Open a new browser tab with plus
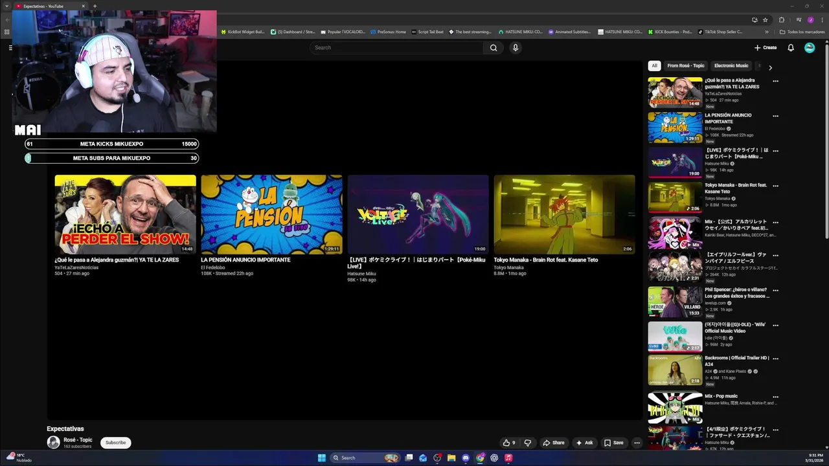The image size is (829, 466). tap(95, 6)
